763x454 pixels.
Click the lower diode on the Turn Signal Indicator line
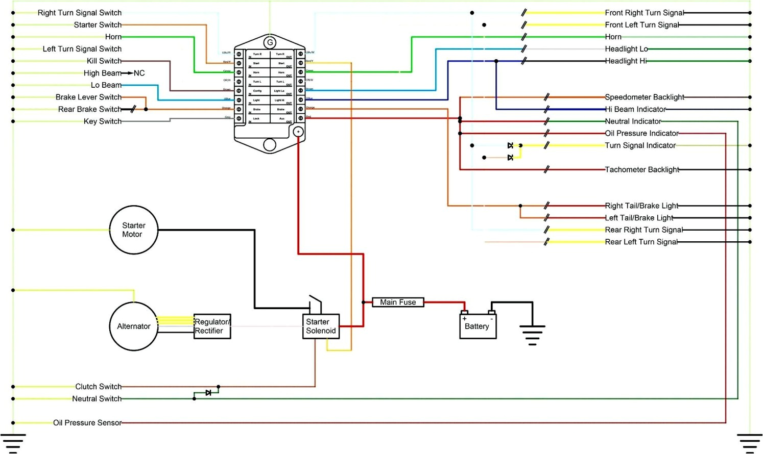click(x=510, y=157)
